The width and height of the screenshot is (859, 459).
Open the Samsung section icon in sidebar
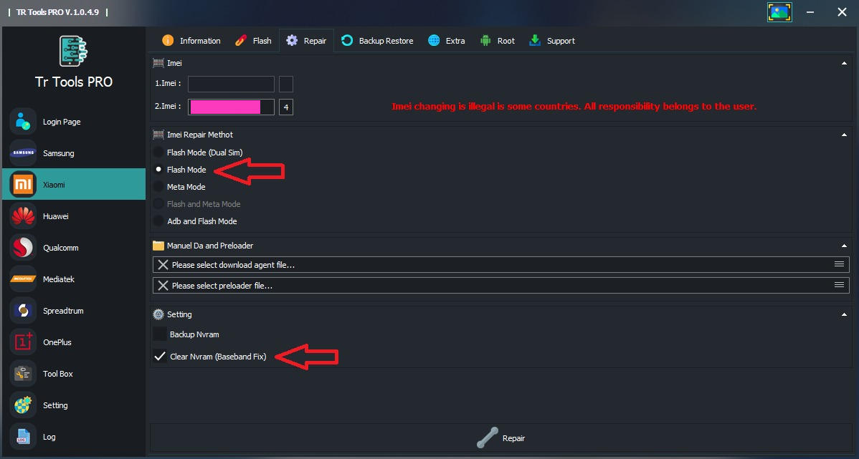click(x=23, y=153)
